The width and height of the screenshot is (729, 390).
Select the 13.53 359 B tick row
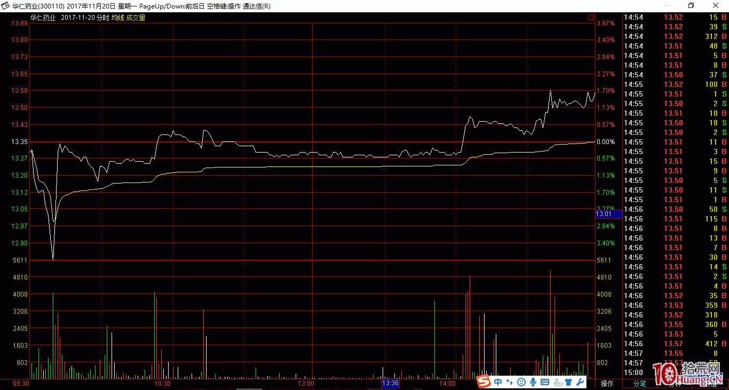click(x=676, y=305)
